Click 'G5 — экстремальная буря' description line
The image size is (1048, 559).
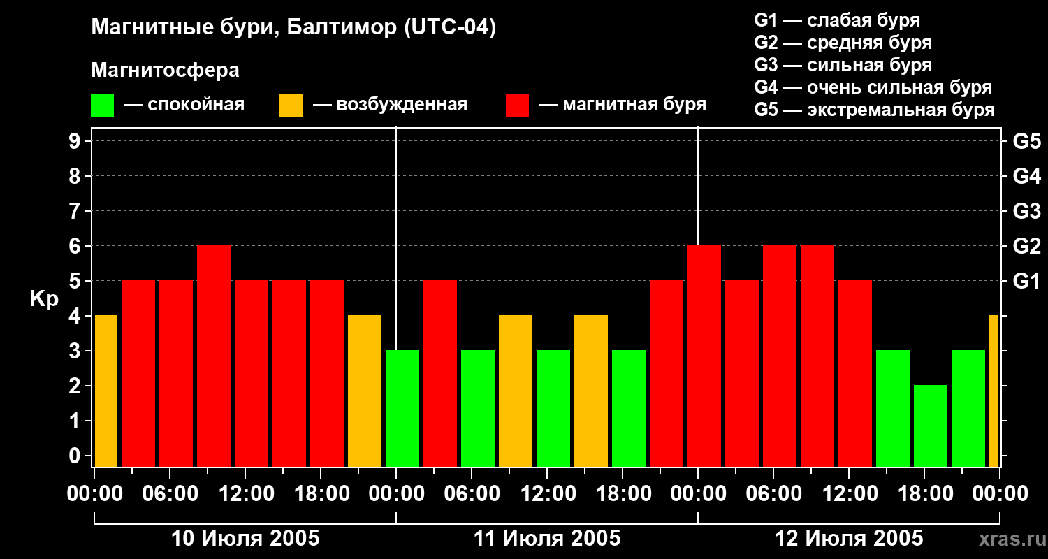click(874, 110)
